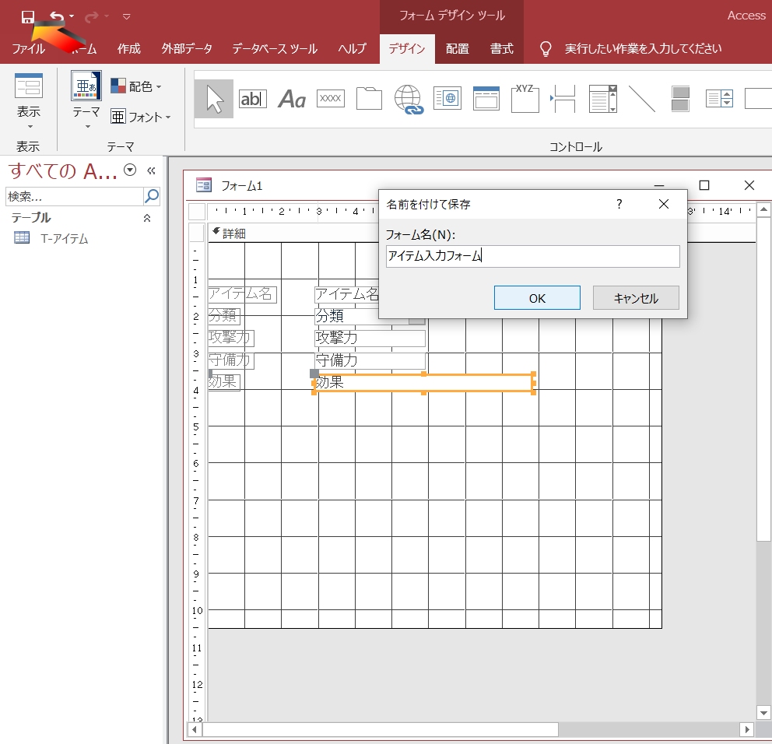Click the vertical scrollbar up arrow
Screen dimensions: 772x744
pos(763,210)
